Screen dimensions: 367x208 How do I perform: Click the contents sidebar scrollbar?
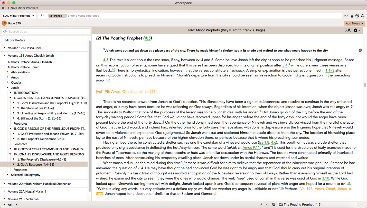(x=90, y=116)
